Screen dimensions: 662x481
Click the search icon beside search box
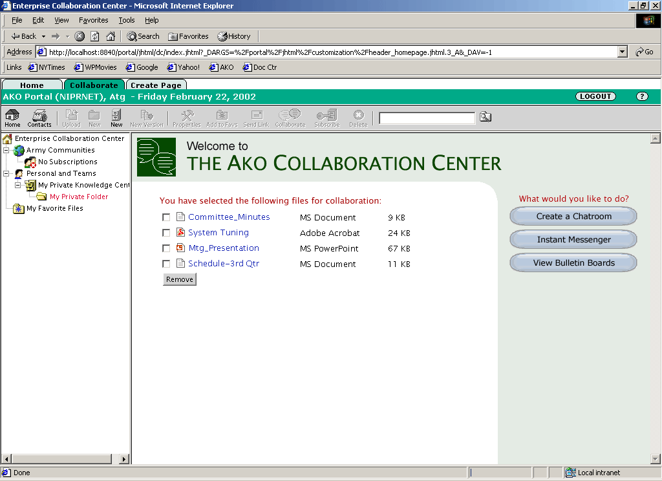486,117
